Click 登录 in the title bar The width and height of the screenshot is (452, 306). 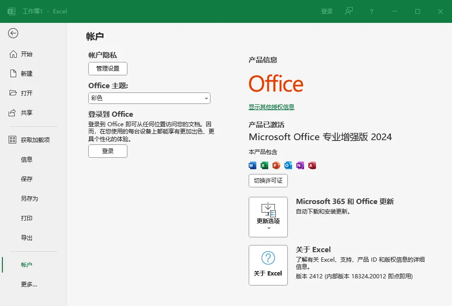pos(327,11)
